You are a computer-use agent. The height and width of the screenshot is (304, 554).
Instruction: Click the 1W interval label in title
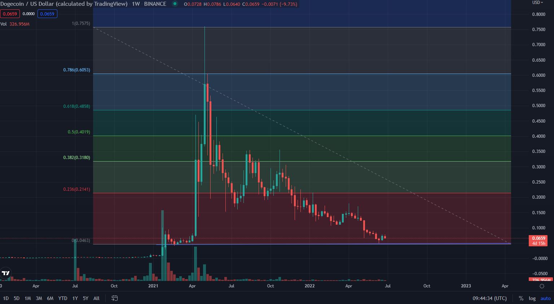(136, 4)
